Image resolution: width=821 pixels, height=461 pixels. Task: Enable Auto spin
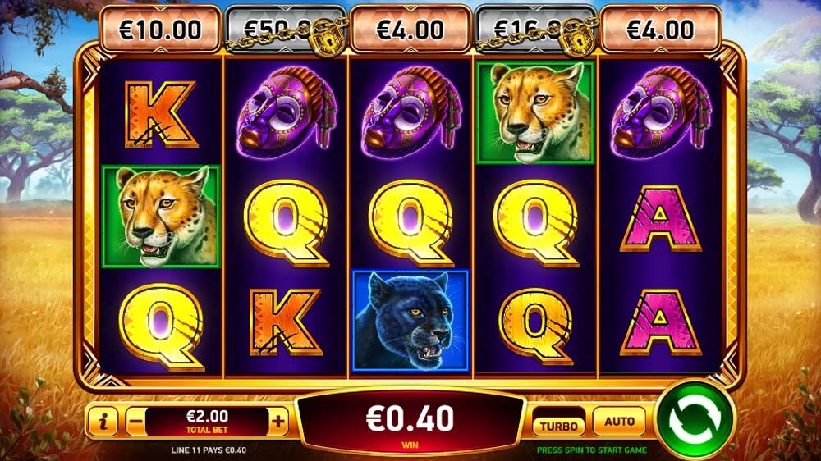tap(619, 422)
